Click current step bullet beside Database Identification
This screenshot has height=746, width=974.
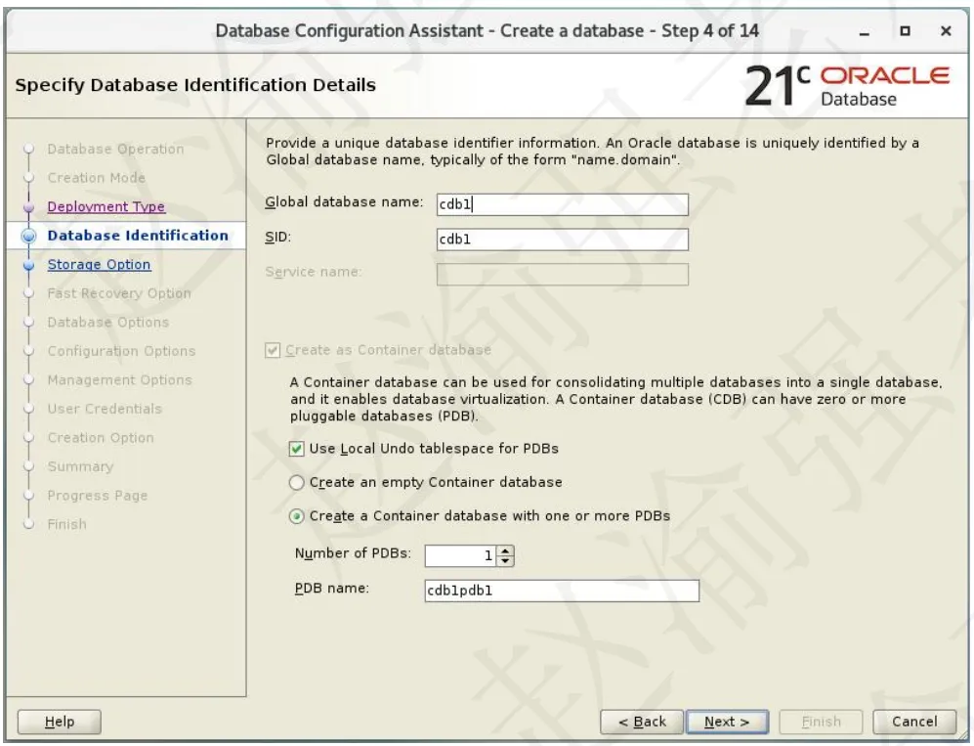[28, 236]
